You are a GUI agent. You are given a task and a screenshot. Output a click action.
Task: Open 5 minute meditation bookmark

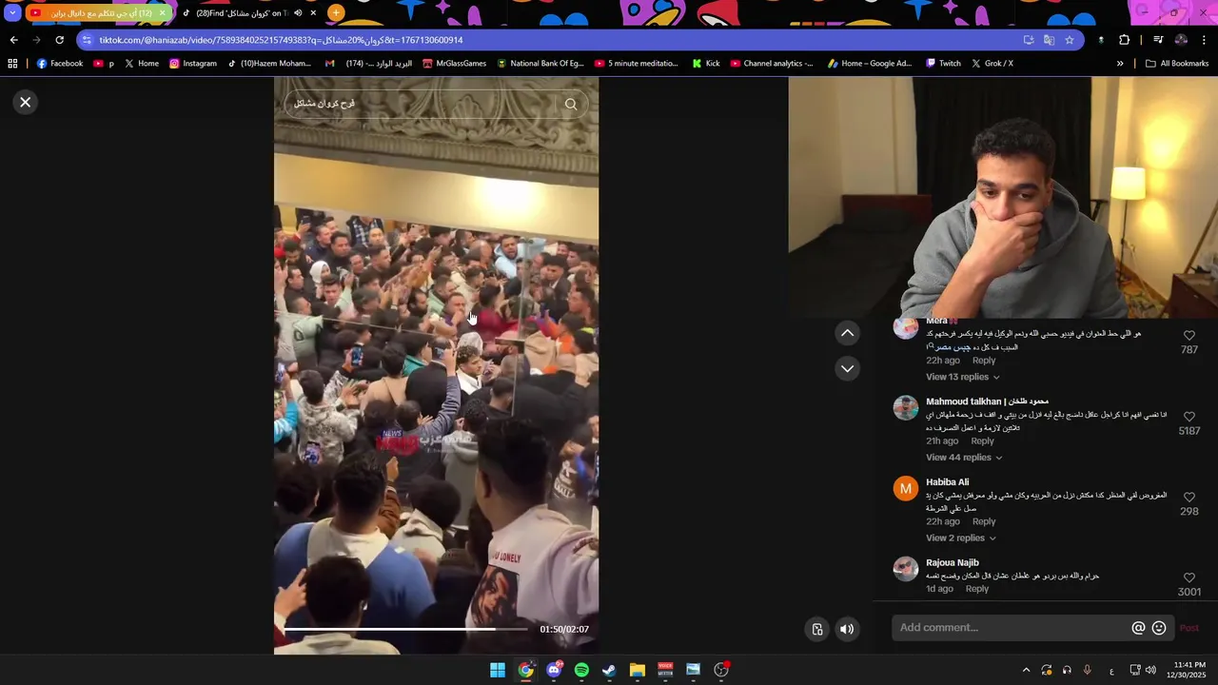[637, 64]
